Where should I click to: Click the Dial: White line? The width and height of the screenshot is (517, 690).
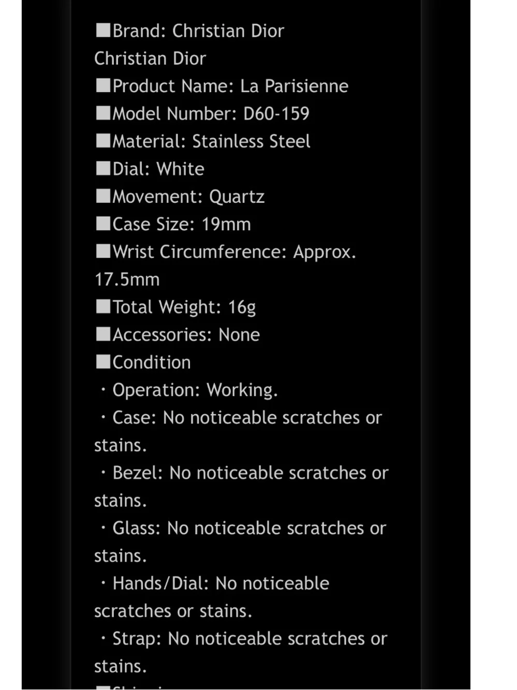point(150,169)
